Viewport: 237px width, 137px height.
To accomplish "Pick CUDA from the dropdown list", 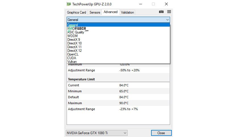I will (118, 58).
